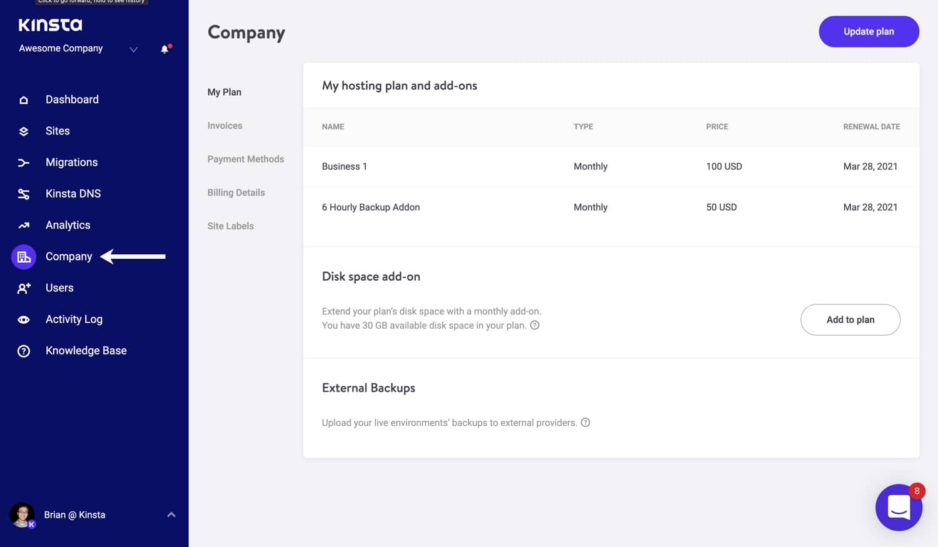Click the Awesome Company name
This screenshot has width=938, height=547.
click(61, 48)
